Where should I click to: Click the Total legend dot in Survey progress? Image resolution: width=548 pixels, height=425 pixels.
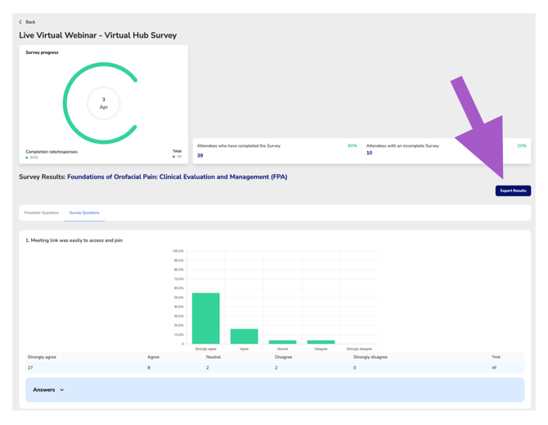coord(173,157)
